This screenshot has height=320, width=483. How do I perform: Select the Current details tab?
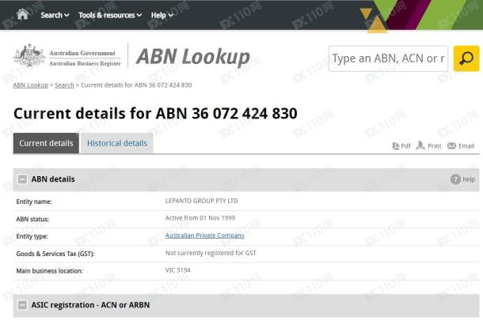tap(46, 144)
